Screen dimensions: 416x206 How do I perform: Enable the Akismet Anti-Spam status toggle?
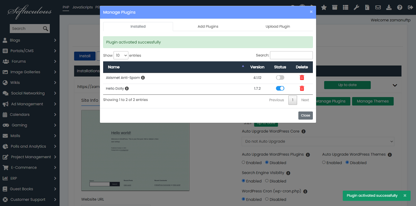280,78
